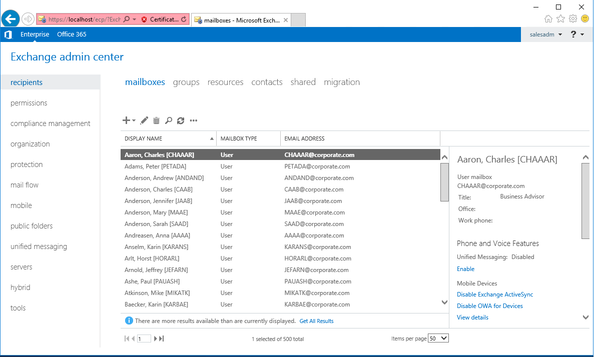This screenshot has width=594, height=357.
Task: Go to the previous page arrow
Action: coord(133,338)
